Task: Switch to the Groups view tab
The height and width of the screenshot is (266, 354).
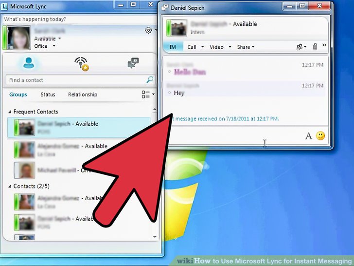Action: [x=18, y=95]
